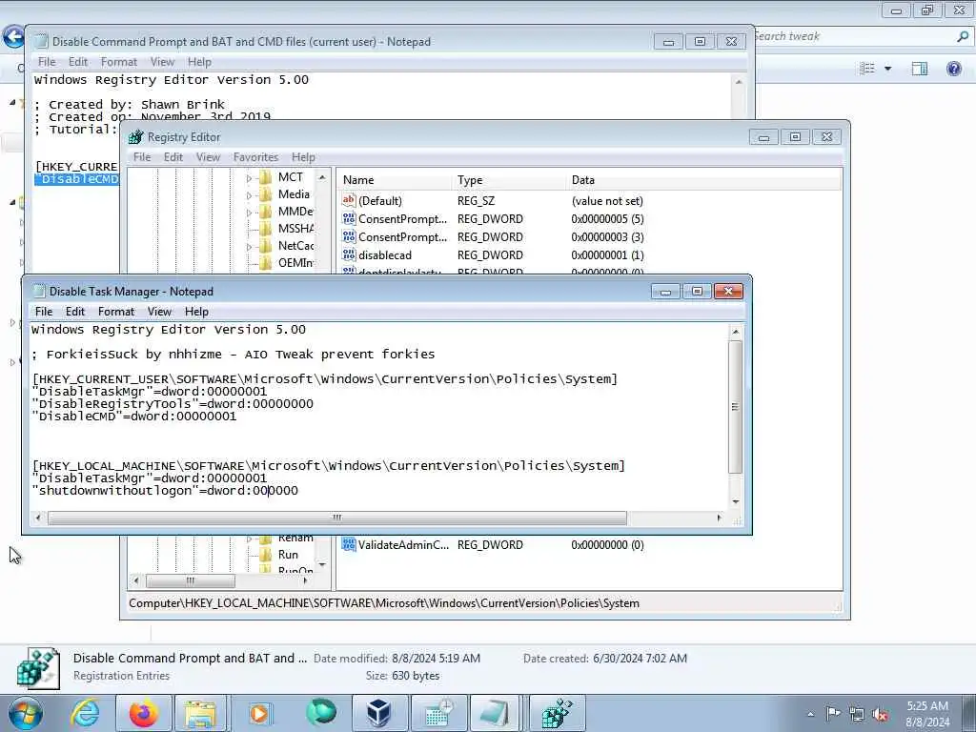Select the Run registry key
This screenshot has width=976, height=732.
288,554
